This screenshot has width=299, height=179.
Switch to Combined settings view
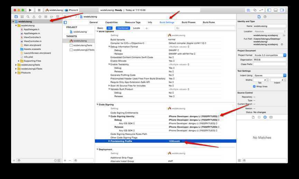[x=123, y=28]
